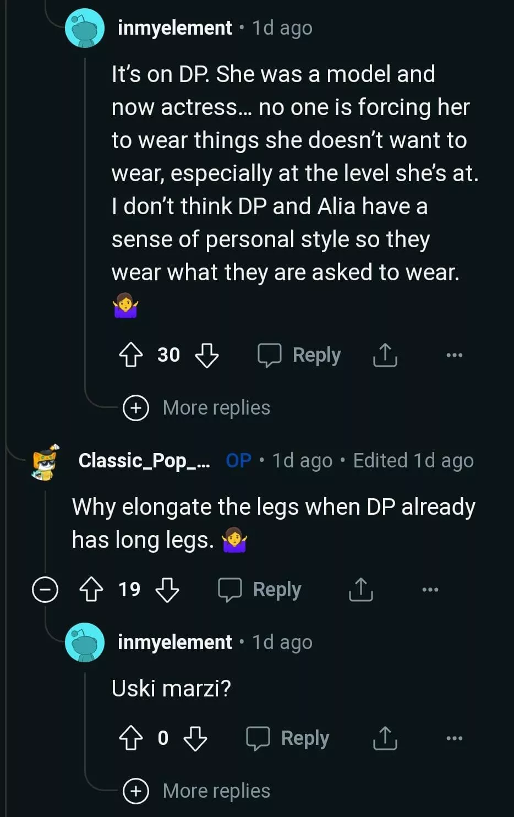Downvote the 'Uski marzi?' reply
This screenshot has width=514, height=817.
click(195, 738)
